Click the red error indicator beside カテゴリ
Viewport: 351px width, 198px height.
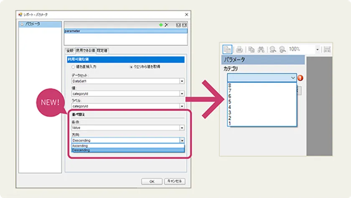click(300, 78)
